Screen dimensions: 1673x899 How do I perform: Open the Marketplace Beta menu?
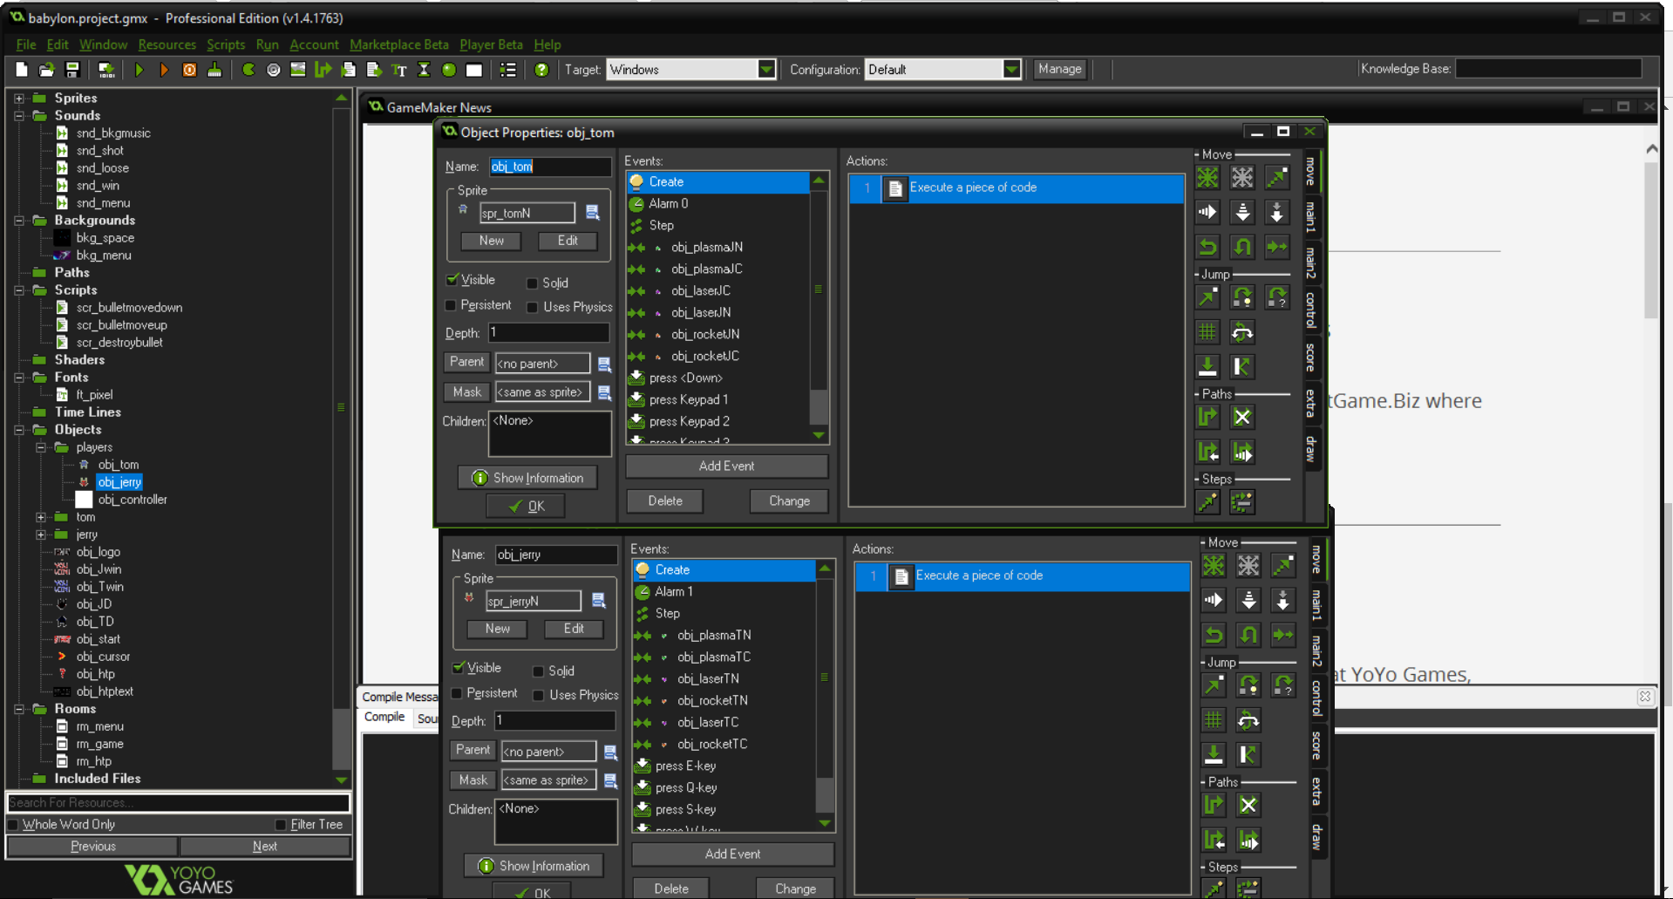(x=399, y=44)
